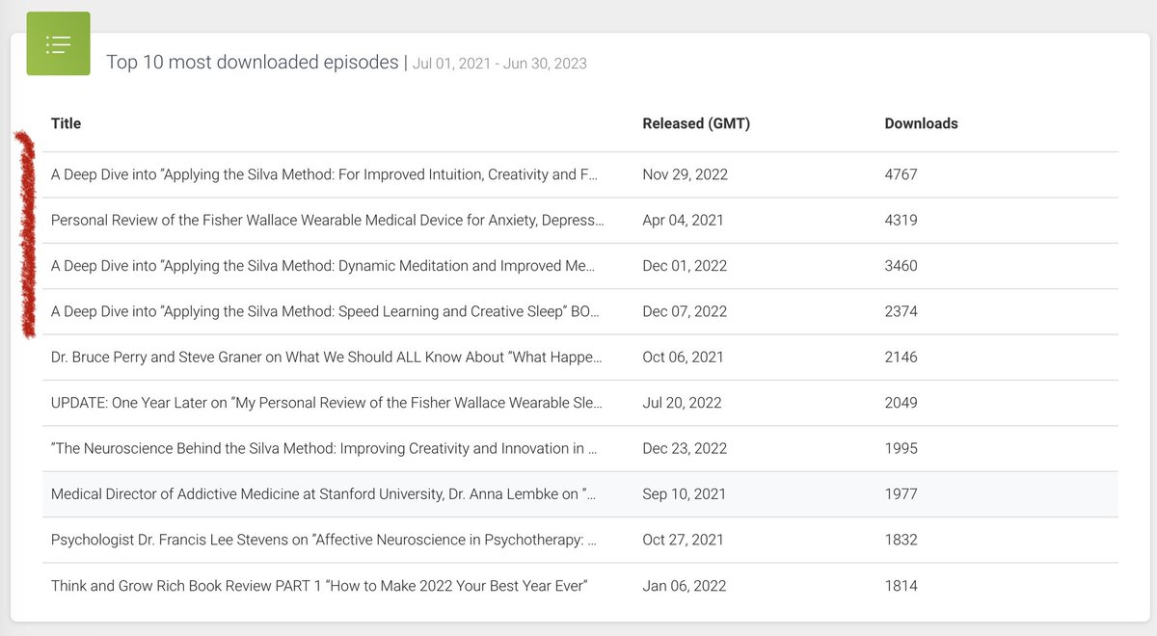
Task: Click release date Sep 10, 2021
Action: click(684, 494)
